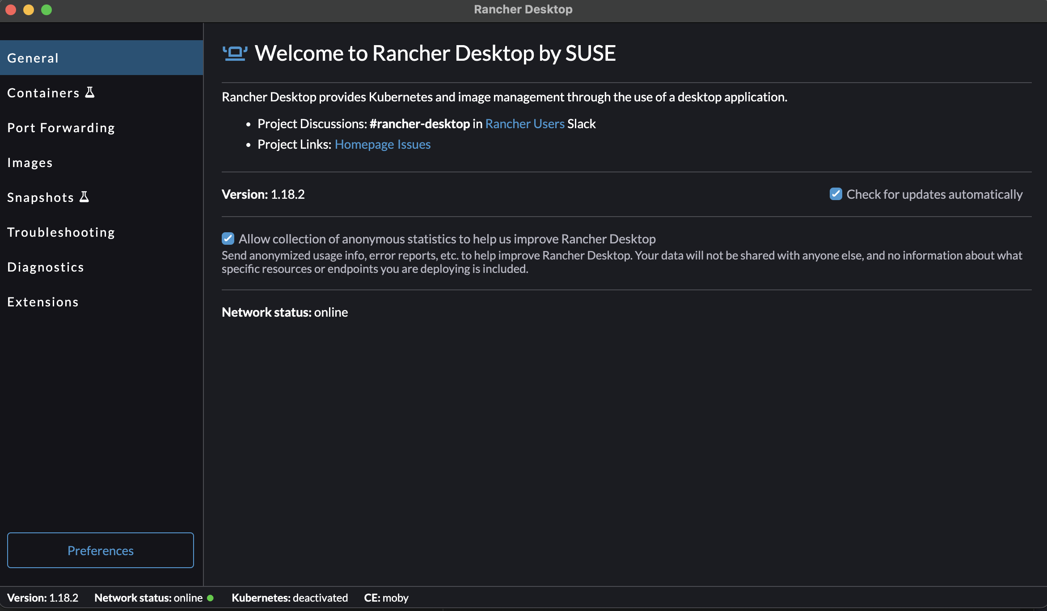Open the project Homepage link

coord(364,144)
